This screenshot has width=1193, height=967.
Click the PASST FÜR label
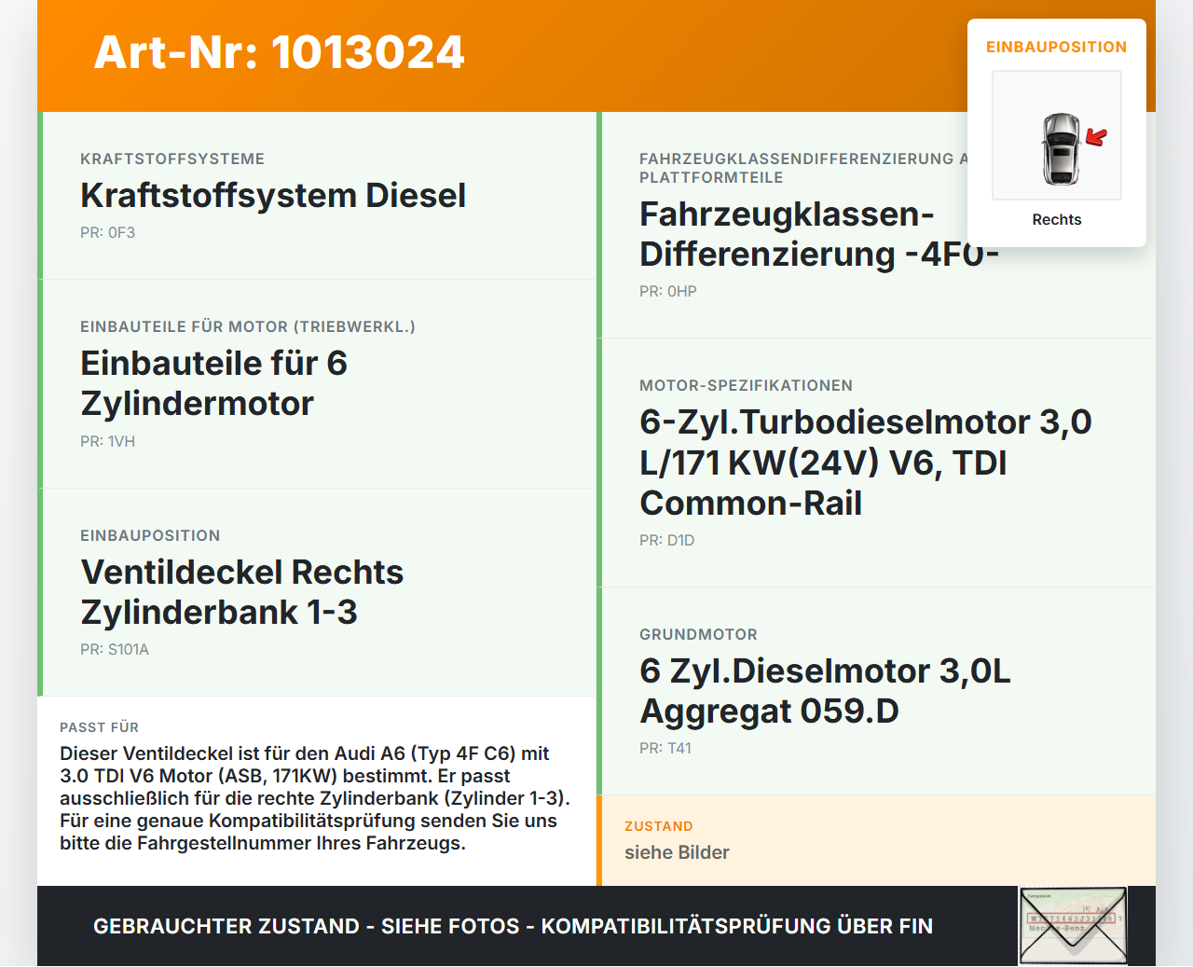coord(100,727)
